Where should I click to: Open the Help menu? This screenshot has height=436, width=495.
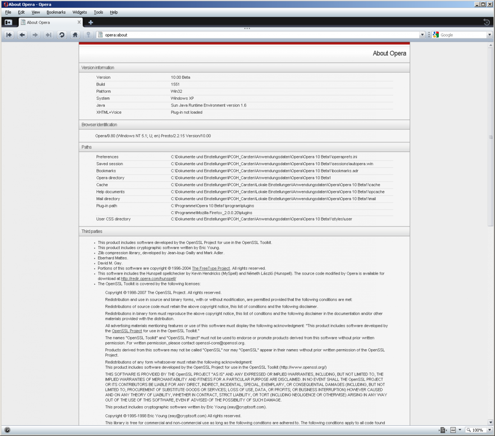pyautogui.click(x=114, y=12)
